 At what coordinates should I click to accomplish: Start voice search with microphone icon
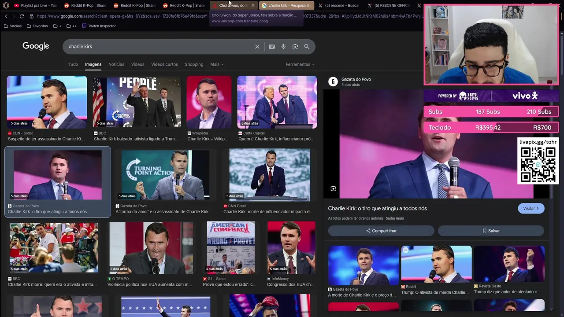coord(283,47)
